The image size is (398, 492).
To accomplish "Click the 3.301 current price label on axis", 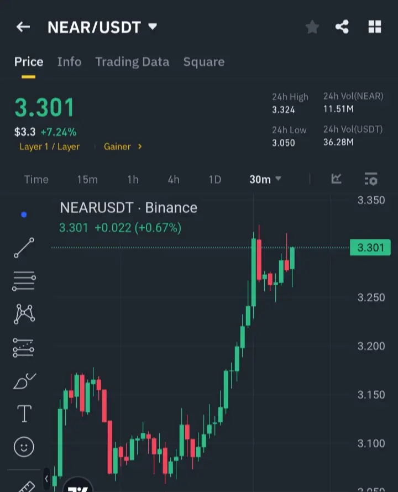I will [x=370, y=248].
